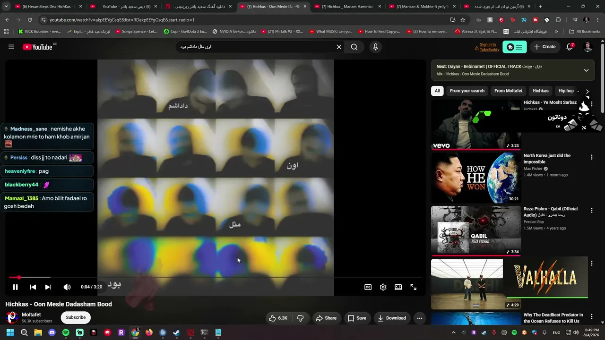Open the YouTube notifications bell
The image size is (605, 340).
click(x=570, y=47)
